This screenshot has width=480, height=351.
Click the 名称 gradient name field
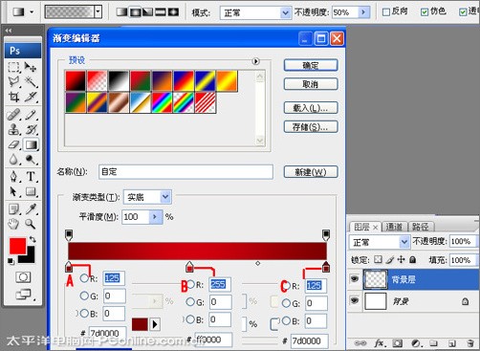(x=185, y=172)
